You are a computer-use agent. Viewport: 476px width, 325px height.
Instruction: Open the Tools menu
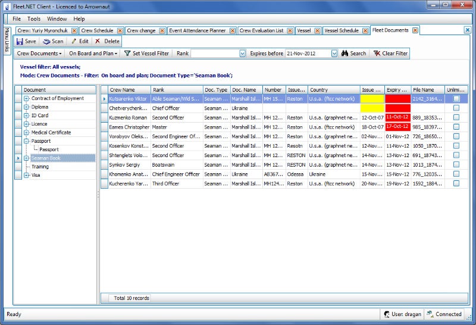[x=34, y=19]
